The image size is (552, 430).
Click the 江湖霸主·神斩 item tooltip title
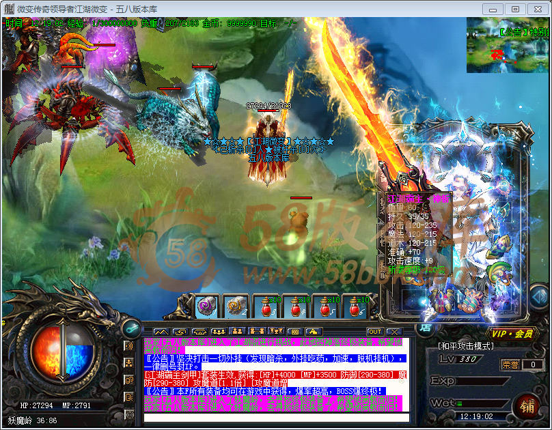coord(418,199)
